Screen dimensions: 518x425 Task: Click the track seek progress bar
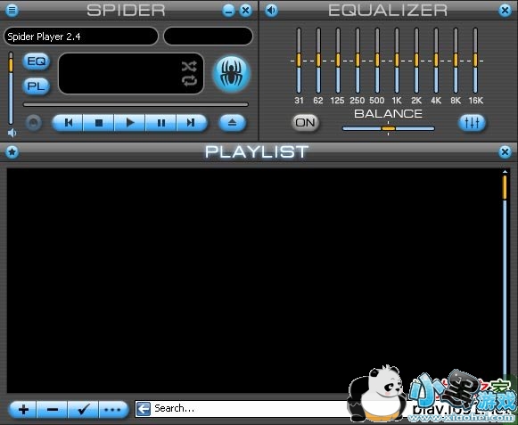tap(136, 104)
